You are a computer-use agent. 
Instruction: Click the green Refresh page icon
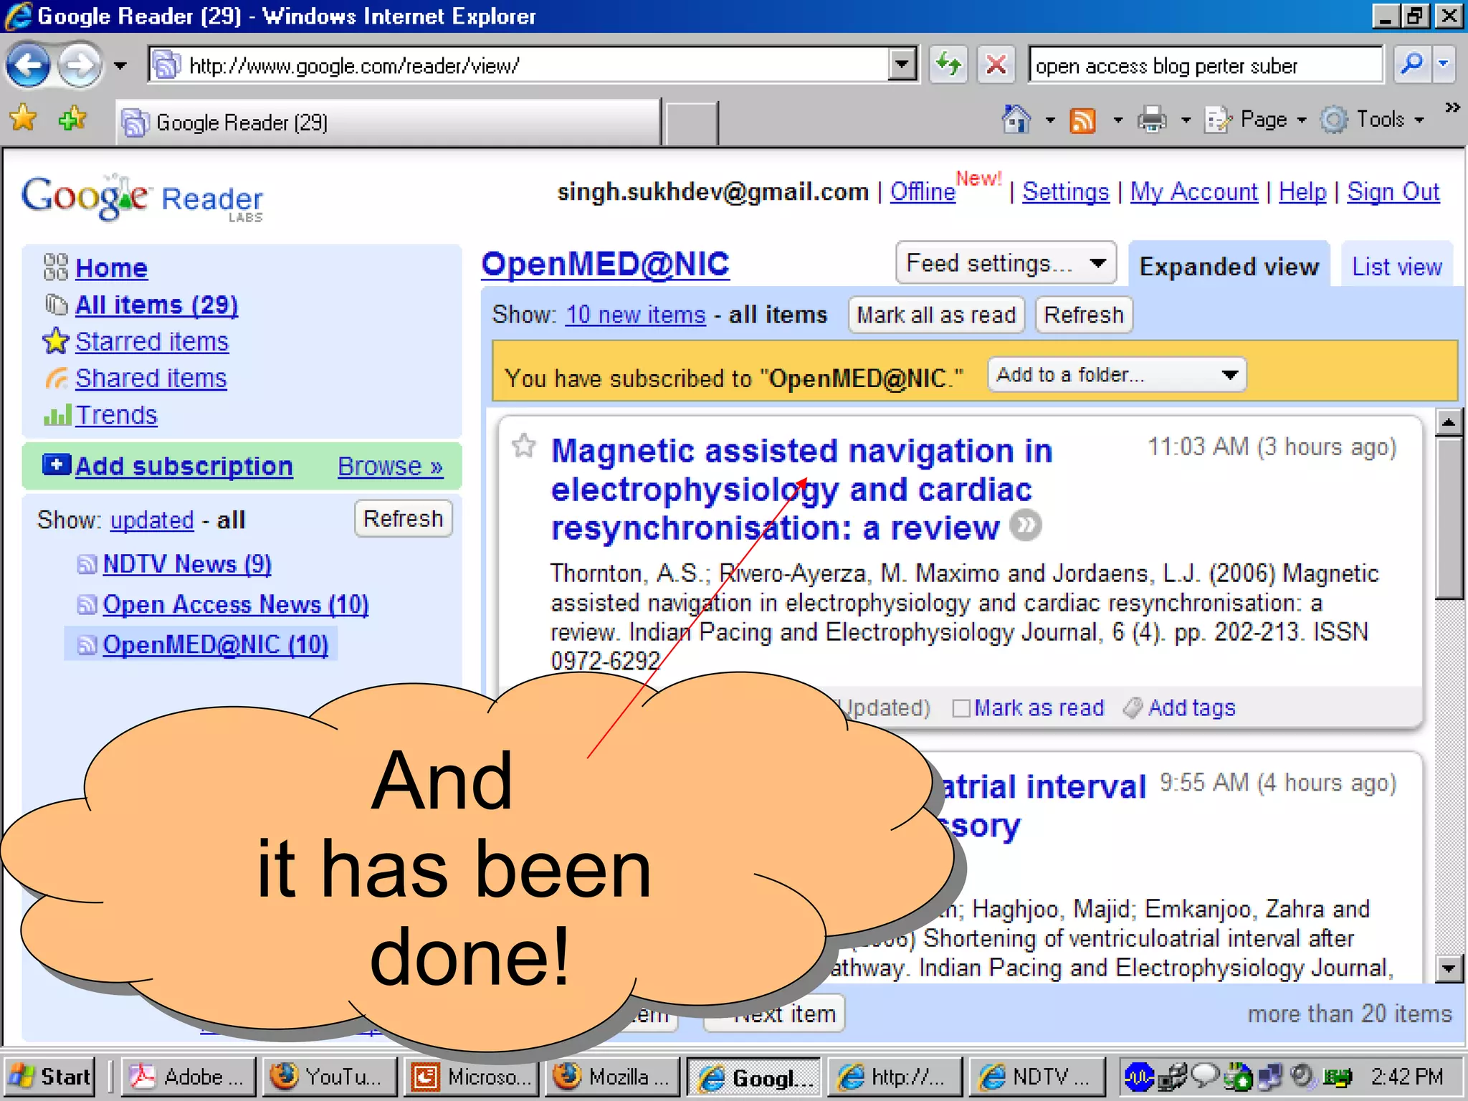coord(948,65)
